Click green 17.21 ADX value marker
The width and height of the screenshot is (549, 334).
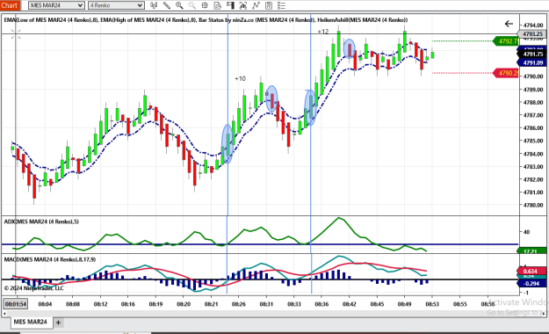click(x=531, y=250)
